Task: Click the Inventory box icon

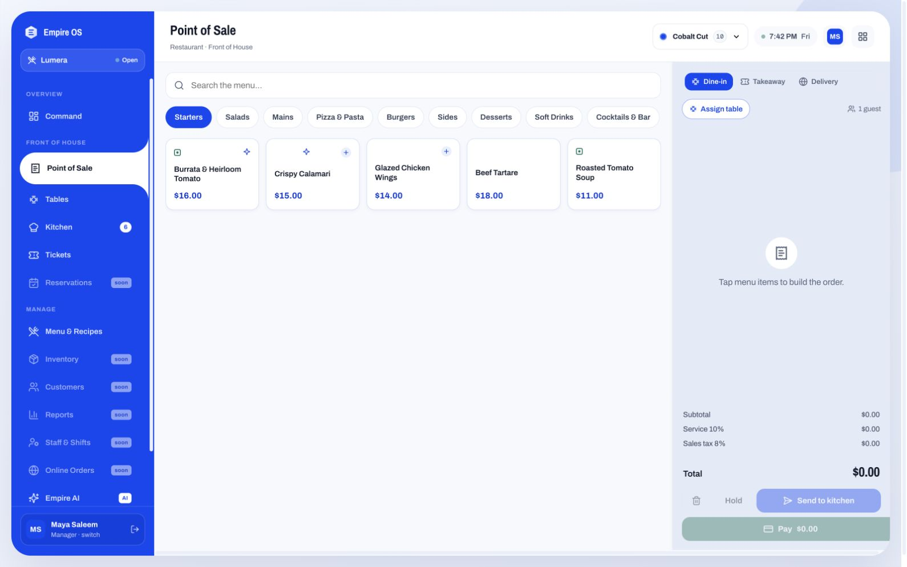Action: click(34, 359)
